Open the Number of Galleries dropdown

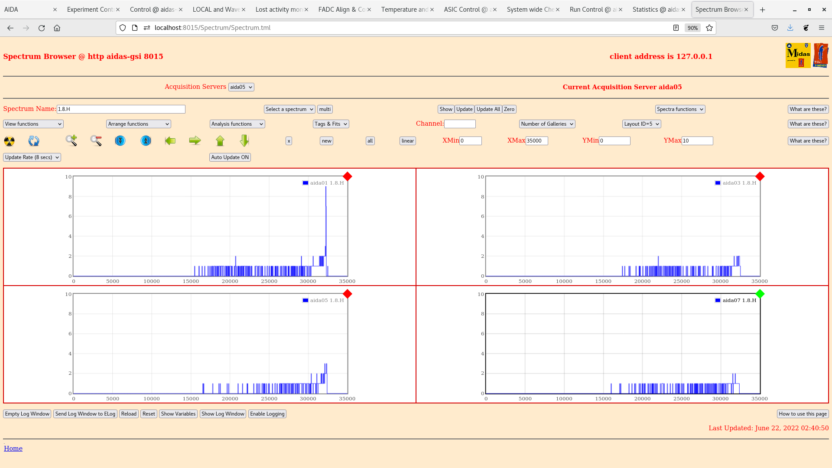point(547,124)
